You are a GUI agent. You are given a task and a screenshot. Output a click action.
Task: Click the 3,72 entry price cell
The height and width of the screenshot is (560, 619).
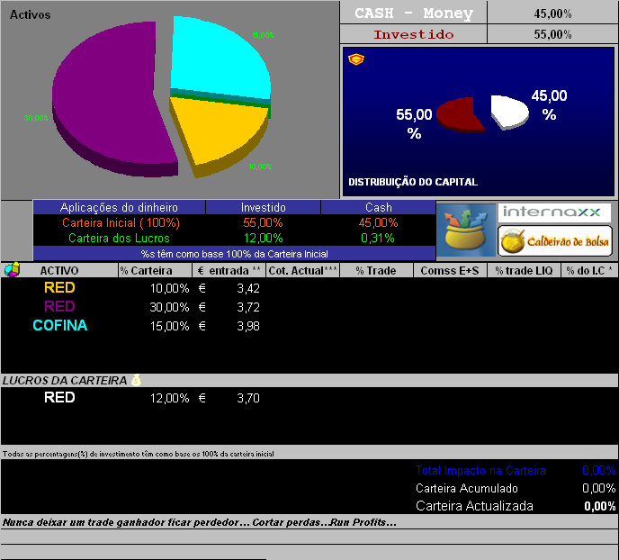click(248, 307)
